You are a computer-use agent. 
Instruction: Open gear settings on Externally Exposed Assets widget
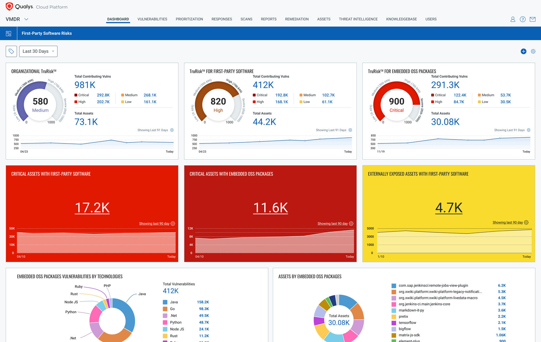pos(526,222)
